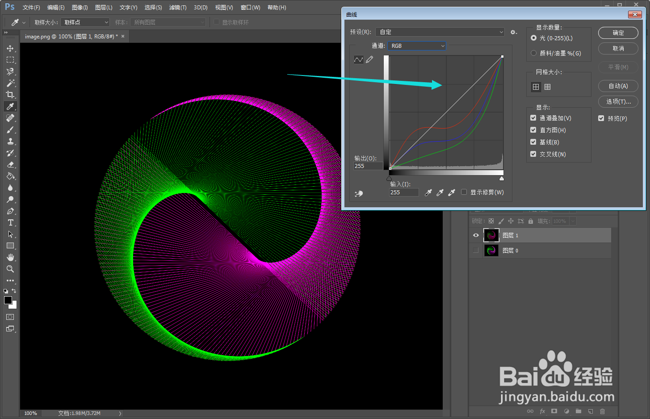The image size is (650, 419).
Task: Open the 滤镜 menu
Action: coord(178,8)
